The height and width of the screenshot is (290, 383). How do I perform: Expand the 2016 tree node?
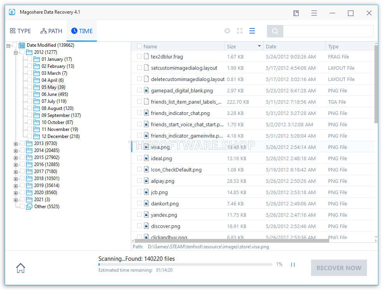point(16,165)
